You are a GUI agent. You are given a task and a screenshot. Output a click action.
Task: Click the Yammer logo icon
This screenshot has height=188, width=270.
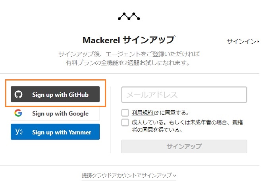coord(19,132)
